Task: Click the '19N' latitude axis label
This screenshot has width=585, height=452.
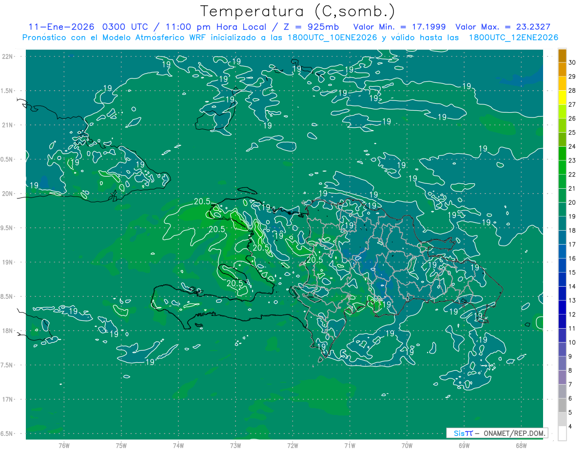Action: pos(7,262)
